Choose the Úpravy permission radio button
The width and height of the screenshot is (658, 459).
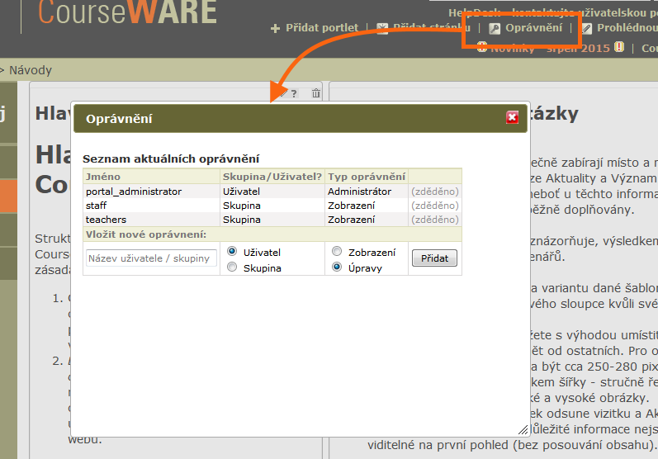pyautogui.click(x=337, y=267)
